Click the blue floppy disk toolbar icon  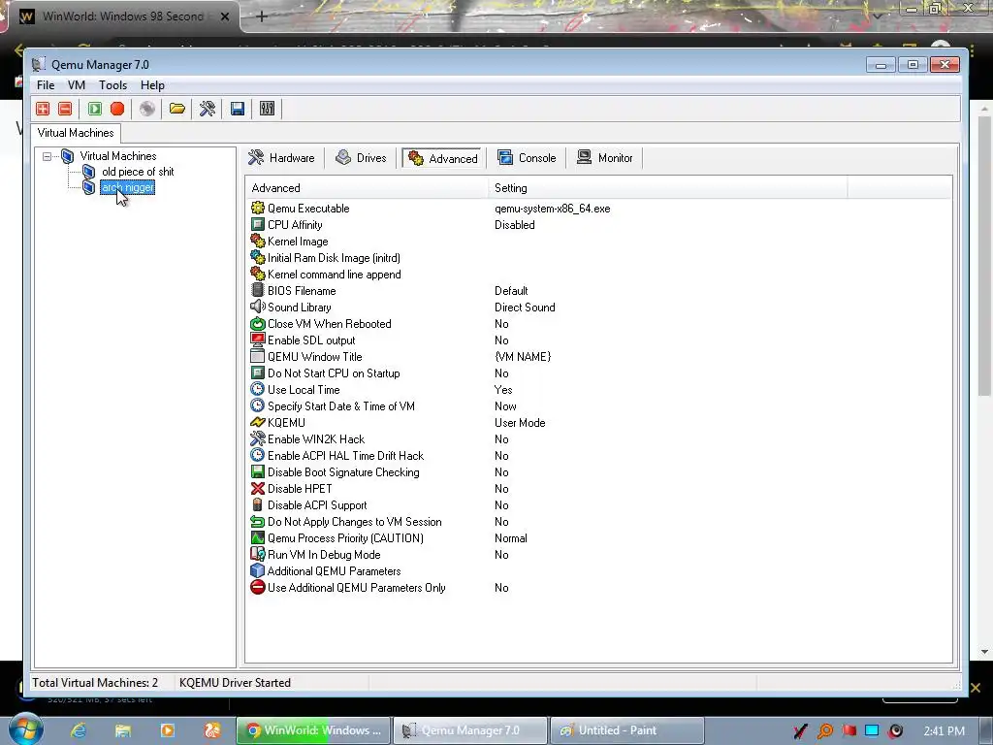click(238, 109)
